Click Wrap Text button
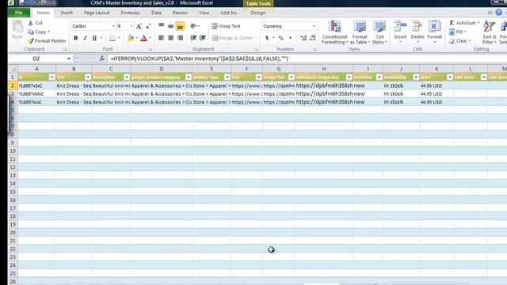 pos(226,26)
